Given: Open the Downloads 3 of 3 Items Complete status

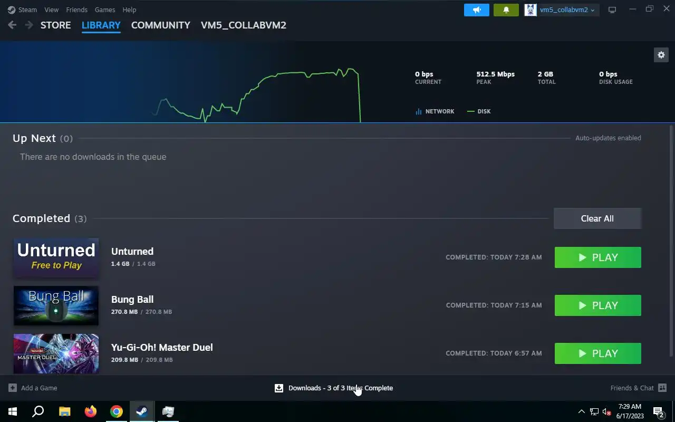Looking at the screenshot, I should (x=341, y=388).
